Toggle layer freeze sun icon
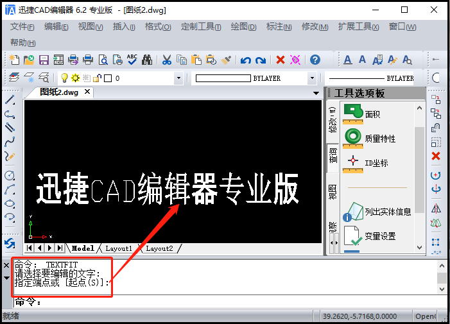Viewport: 450px width, 324px height. tap(76, 78)
